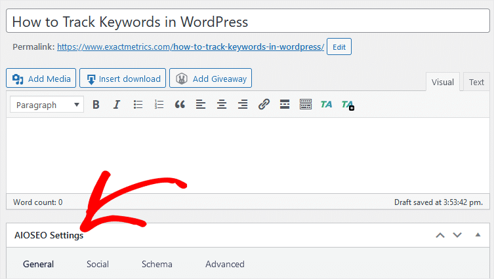Viewport: 494px width, 279px height.
Task: Toggle the toolbar kitchen sink
Action: 306,104
